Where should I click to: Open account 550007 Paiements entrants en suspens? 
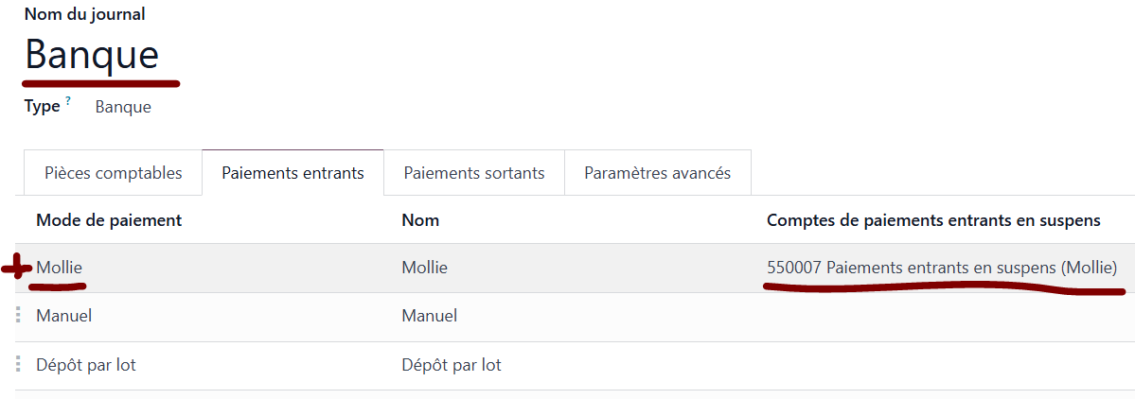(x=942, y=268)
